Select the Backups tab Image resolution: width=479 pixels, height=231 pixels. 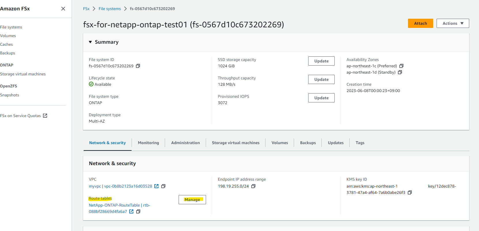[308, 143]
